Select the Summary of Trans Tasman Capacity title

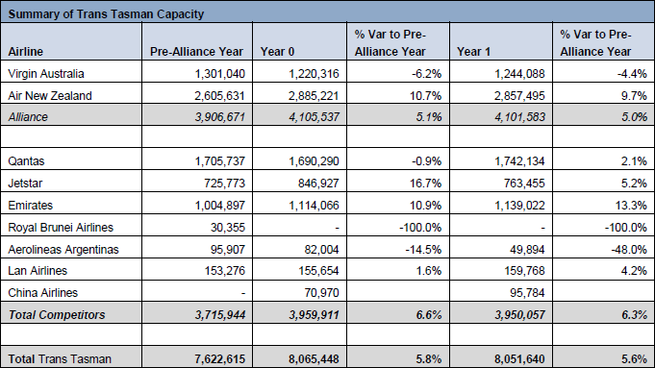click(x=106, y=14)
